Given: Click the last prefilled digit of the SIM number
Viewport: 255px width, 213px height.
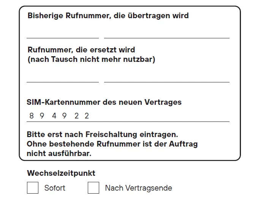Looking at the screenshot, I should [87, 116].
